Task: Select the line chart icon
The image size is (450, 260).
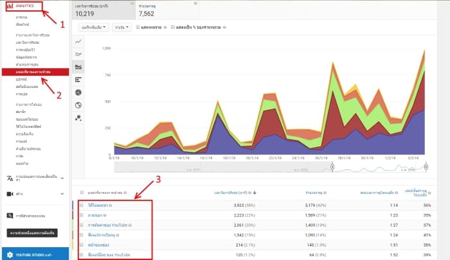Action: (x=78, y=41)
